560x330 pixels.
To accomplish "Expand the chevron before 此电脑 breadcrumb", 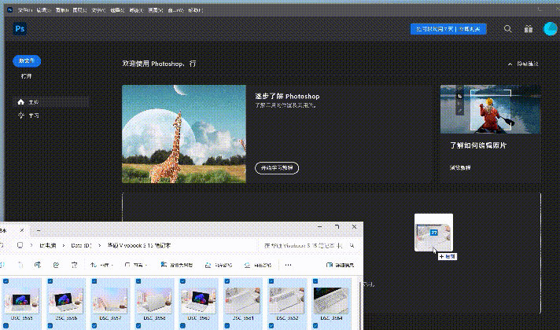I will click(x=31, y=245).
